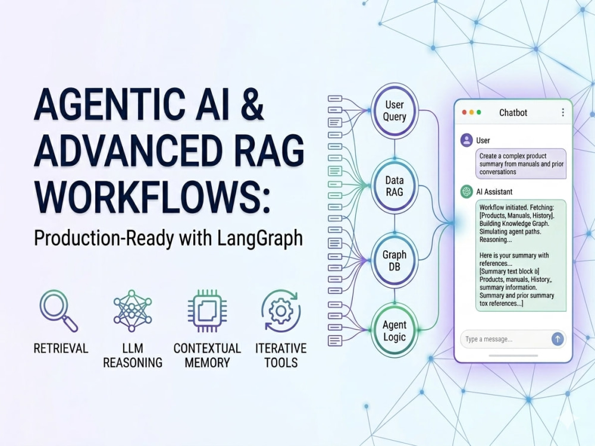Image resolution: width=595 pixels, height=446 pixels.
Task: Select the Graph DB node
Action: (x=394, y=260)
